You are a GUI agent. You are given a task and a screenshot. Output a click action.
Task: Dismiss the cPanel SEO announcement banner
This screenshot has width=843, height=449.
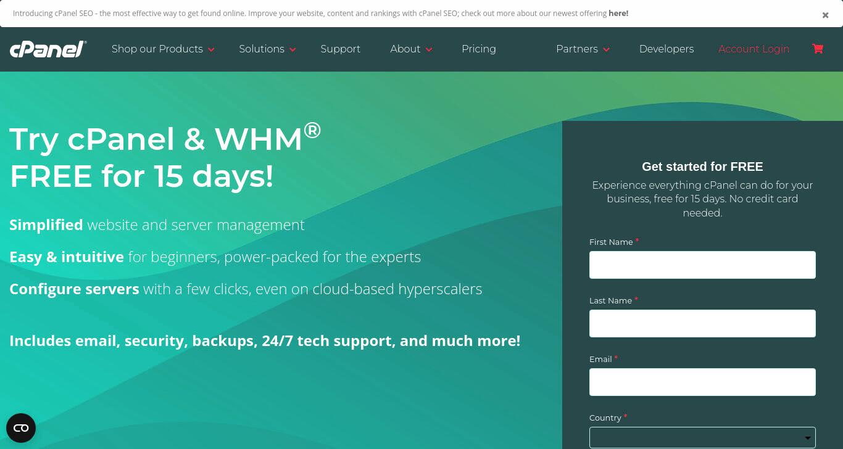tap(825, 15)
